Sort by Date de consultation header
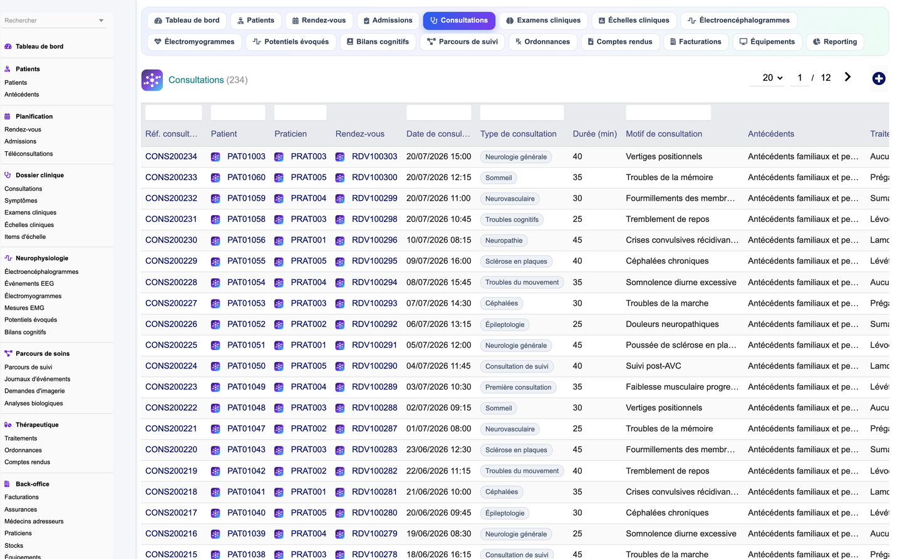905x559 pixels. (x=438, y=134)
